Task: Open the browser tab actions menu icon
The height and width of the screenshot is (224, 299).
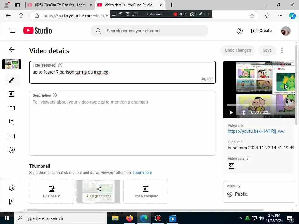Action: (x=18, y=5)
